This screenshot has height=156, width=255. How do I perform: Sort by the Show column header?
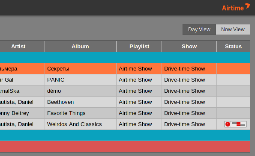189,47
